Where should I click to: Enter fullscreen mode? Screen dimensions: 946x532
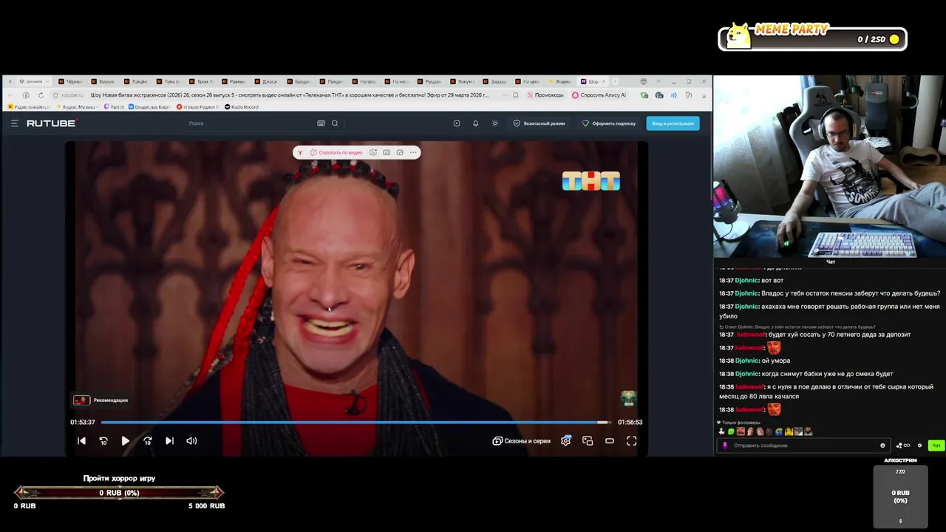coord(632,440)
